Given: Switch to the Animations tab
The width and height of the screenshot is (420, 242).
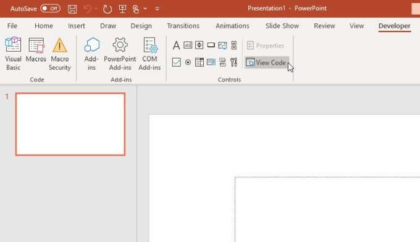Looking at the screenshot, I should coord(232,26).
